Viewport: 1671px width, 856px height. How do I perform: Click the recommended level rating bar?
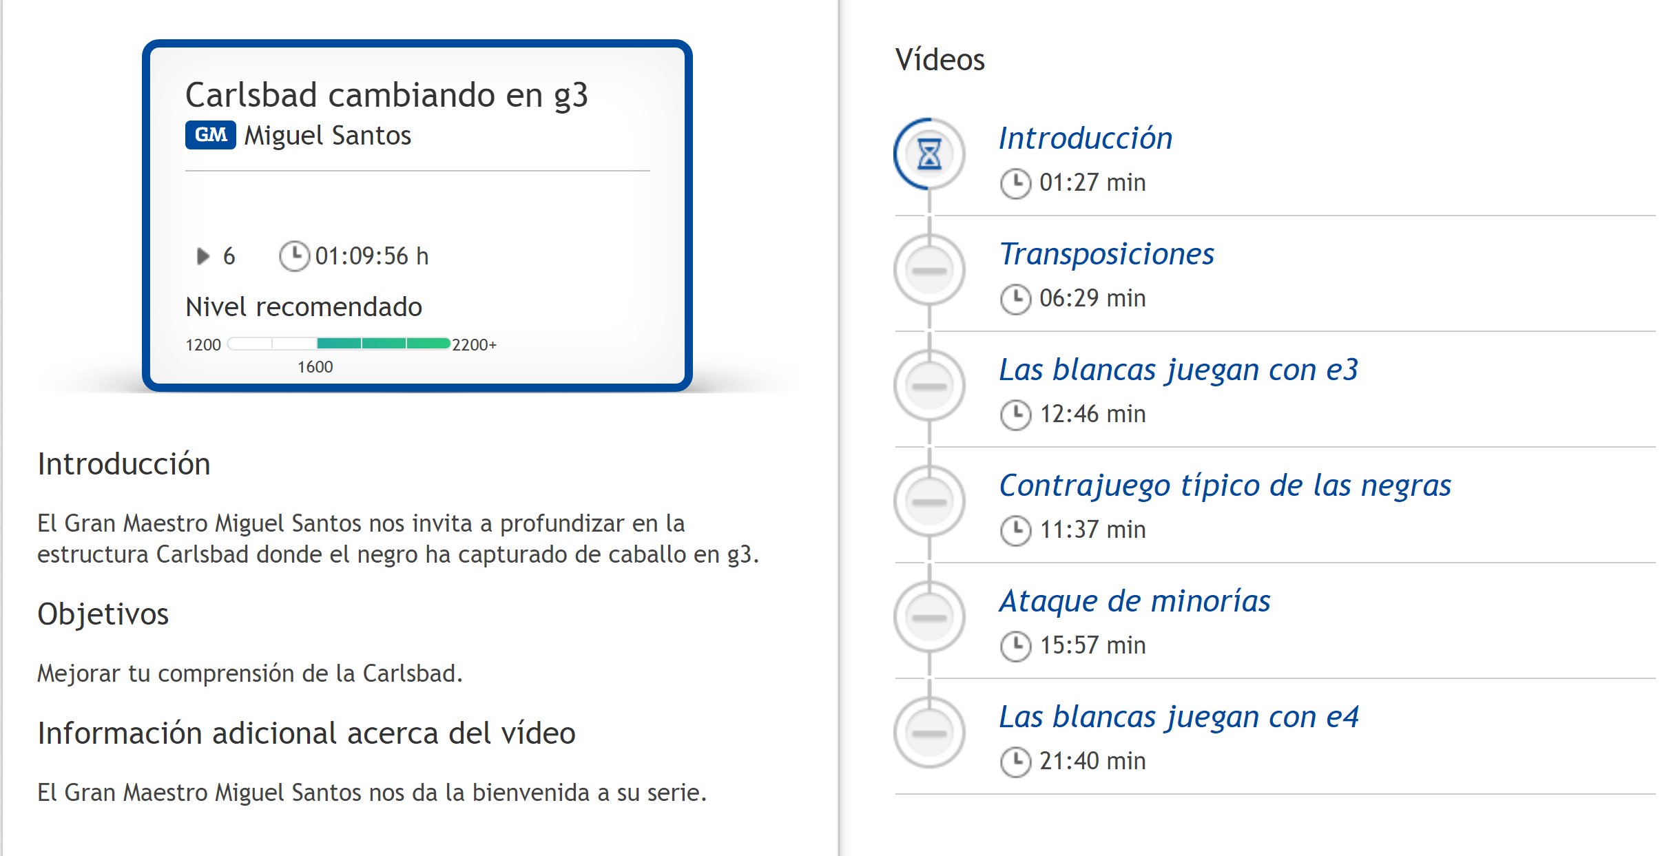click(339, 344)
